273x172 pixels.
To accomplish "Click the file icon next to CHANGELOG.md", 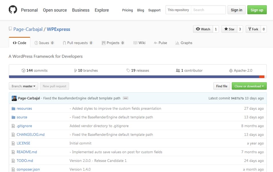I will coord(13,135).
